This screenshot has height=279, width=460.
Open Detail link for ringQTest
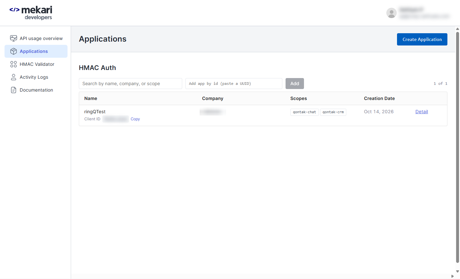point(422,112)
